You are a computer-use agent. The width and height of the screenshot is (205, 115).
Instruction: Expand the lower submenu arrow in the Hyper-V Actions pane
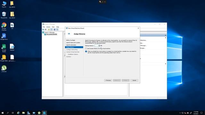point(166,64)
